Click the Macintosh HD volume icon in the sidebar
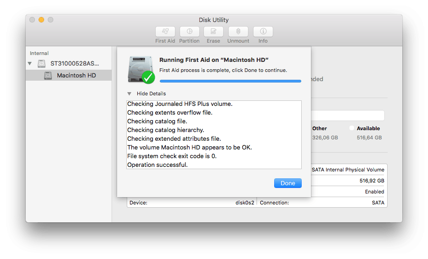 point(48,76)
